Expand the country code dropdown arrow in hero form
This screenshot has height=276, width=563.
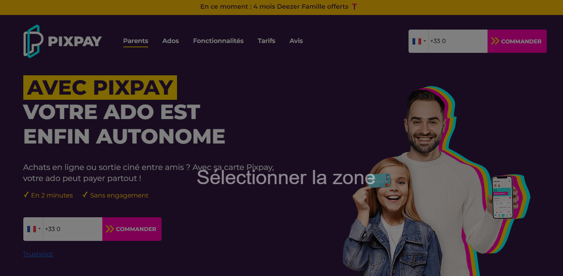(40, 229)
